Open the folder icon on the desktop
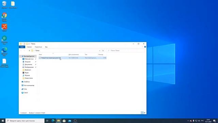218x123 pixels. point(13,4)
